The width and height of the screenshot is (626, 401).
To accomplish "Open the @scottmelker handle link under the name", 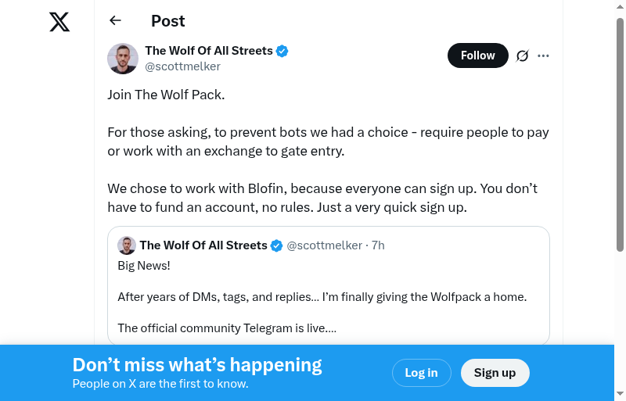I will (x=182, y=66).
